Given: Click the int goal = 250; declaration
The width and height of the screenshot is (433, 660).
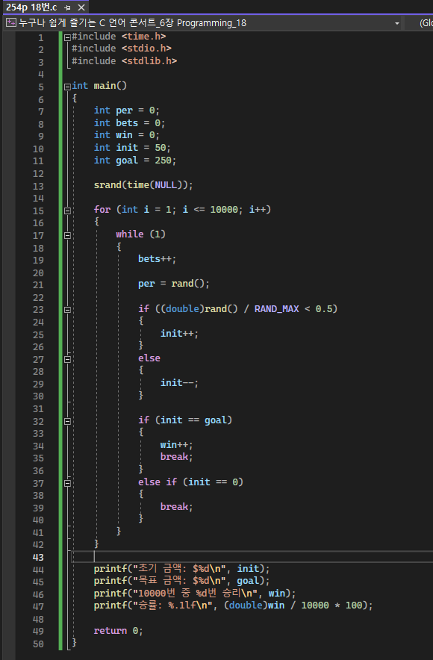Looking at the screenshot, I should point(134,161).
